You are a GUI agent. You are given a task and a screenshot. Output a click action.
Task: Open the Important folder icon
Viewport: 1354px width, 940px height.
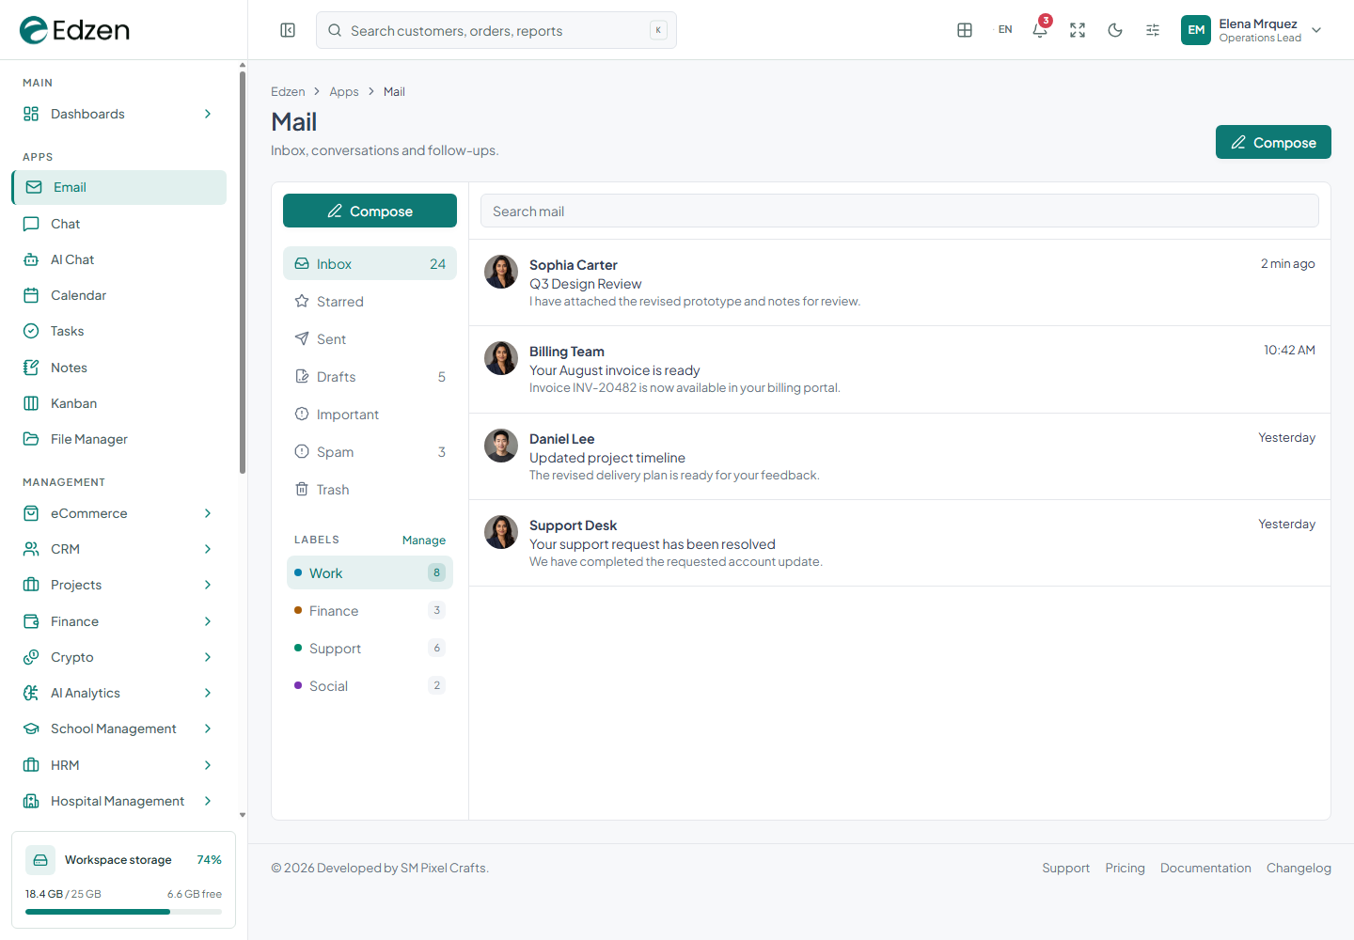tap(302, 414)
